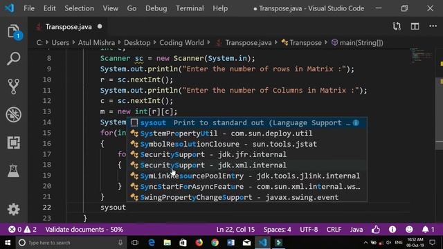The width and height of the screenshot is (443, 249).
Task: Open Word from the taskbar
Action: (230, 243)
